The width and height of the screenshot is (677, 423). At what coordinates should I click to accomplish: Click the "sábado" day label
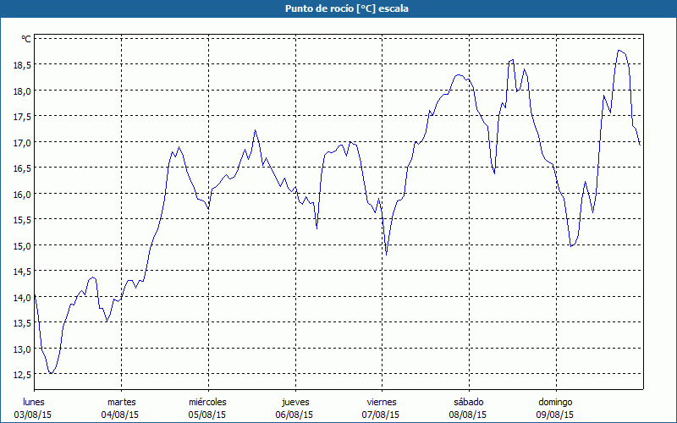point(468,402)
